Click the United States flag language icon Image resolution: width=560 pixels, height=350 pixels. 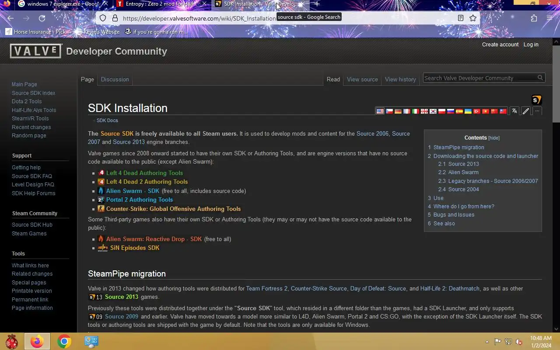coord(380,111)
